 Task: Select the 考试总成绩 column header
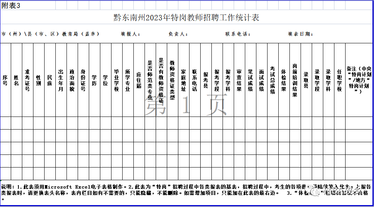(273, 80)
